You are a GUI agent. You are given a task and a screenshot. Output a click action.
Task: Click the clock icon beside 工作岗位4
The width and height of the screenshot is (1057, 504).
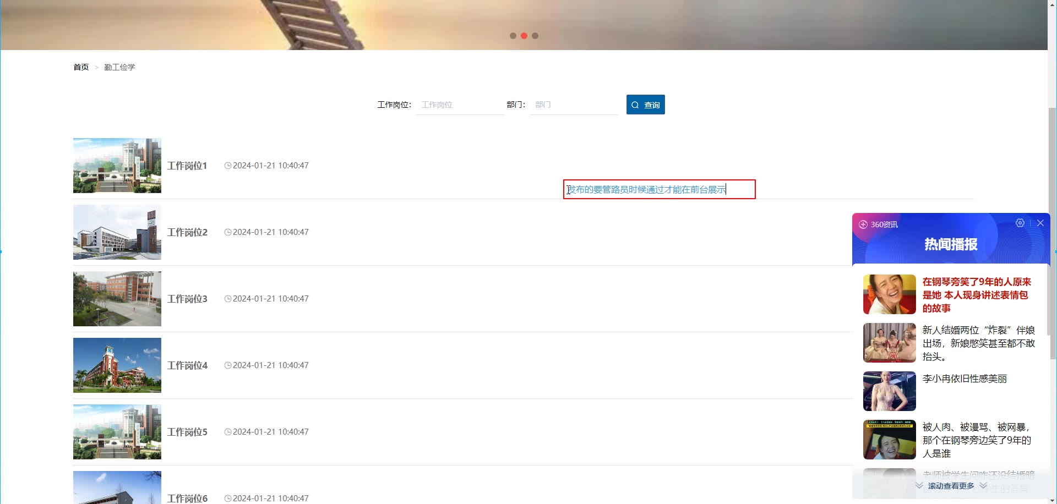coord(228,365)
